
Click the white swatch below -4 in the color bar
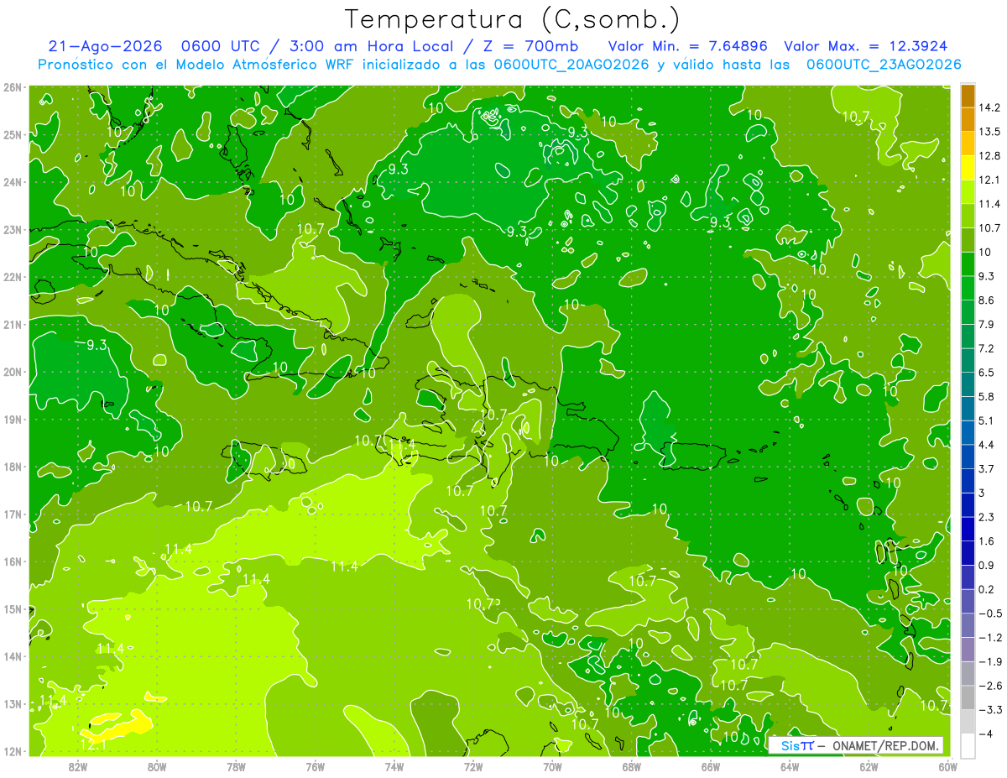(x=968, y=745)
